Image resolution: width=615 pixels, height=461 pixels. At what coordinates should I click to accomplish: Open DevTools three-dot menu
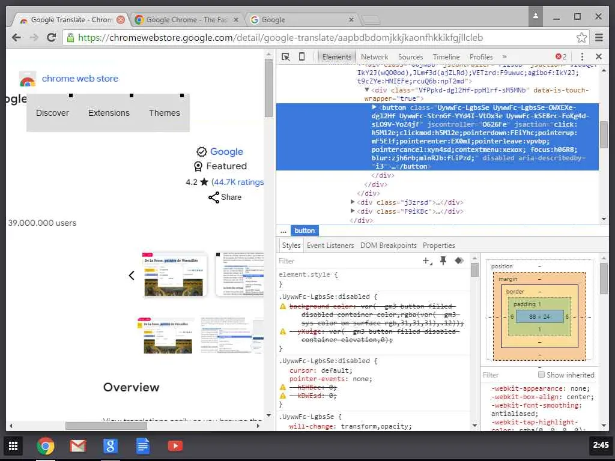(x=582, y=57)
